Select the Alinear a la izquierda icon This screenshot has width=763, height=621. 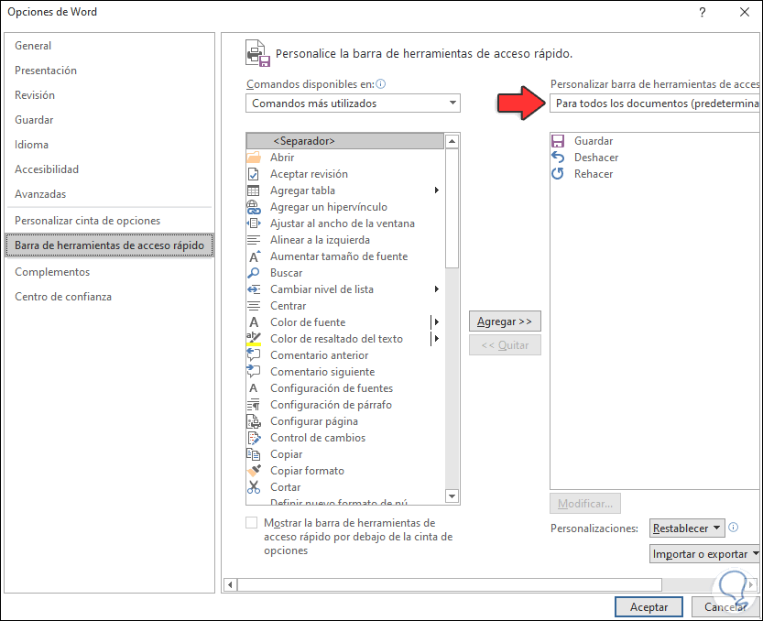pos(254,240)
